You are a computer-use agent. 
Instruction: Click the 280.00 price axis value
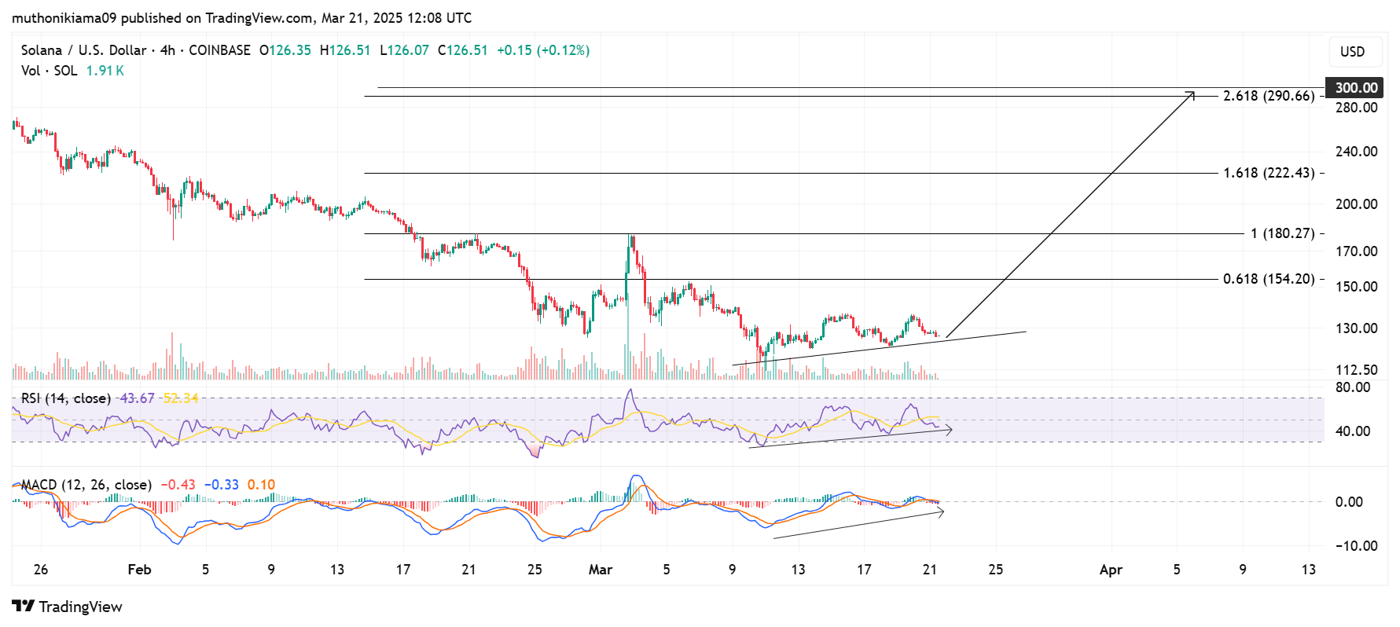1356,108
